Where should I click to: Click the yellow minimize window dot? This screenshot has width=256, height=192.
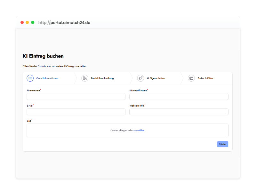coord(27,22)
